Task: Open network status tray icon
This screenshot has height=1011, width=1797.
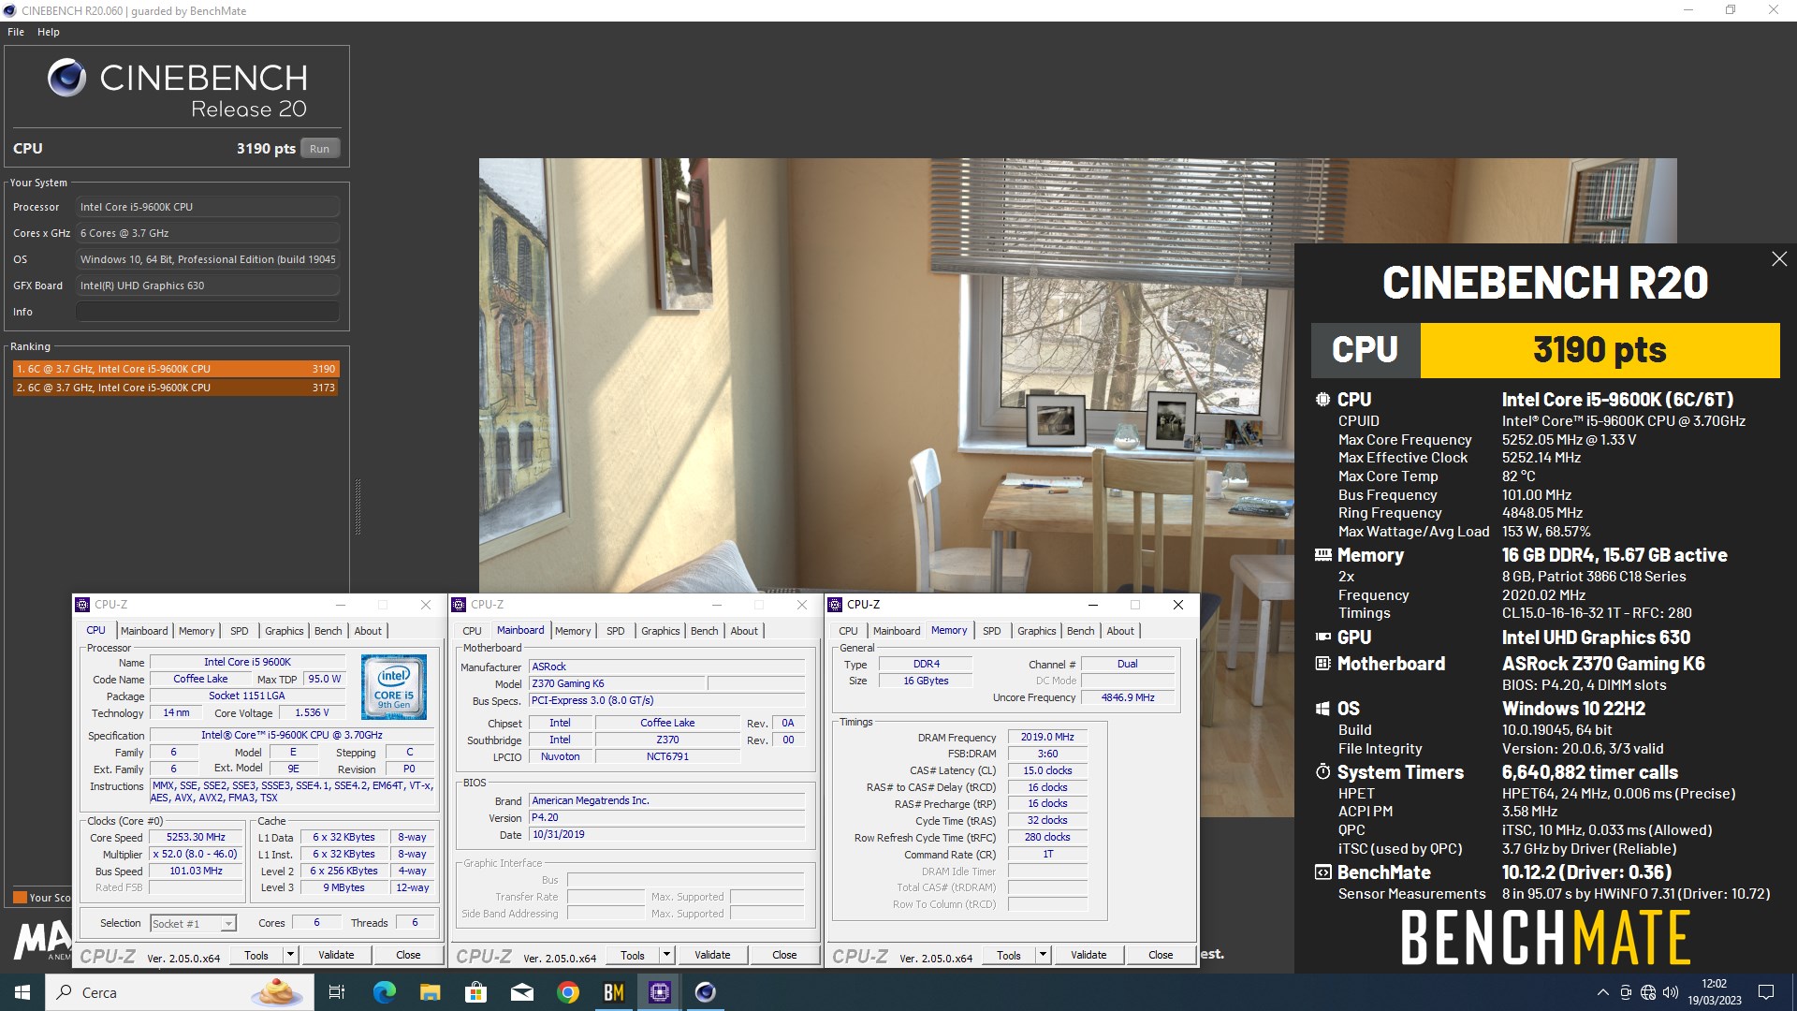Action: click(1648, 992)
